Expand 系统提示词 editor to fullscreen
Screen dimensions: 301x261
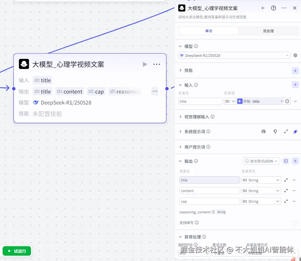[x=286, y=131]
